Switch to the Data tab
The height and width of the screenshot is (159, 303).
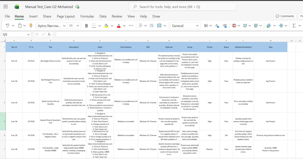(103, 16)
